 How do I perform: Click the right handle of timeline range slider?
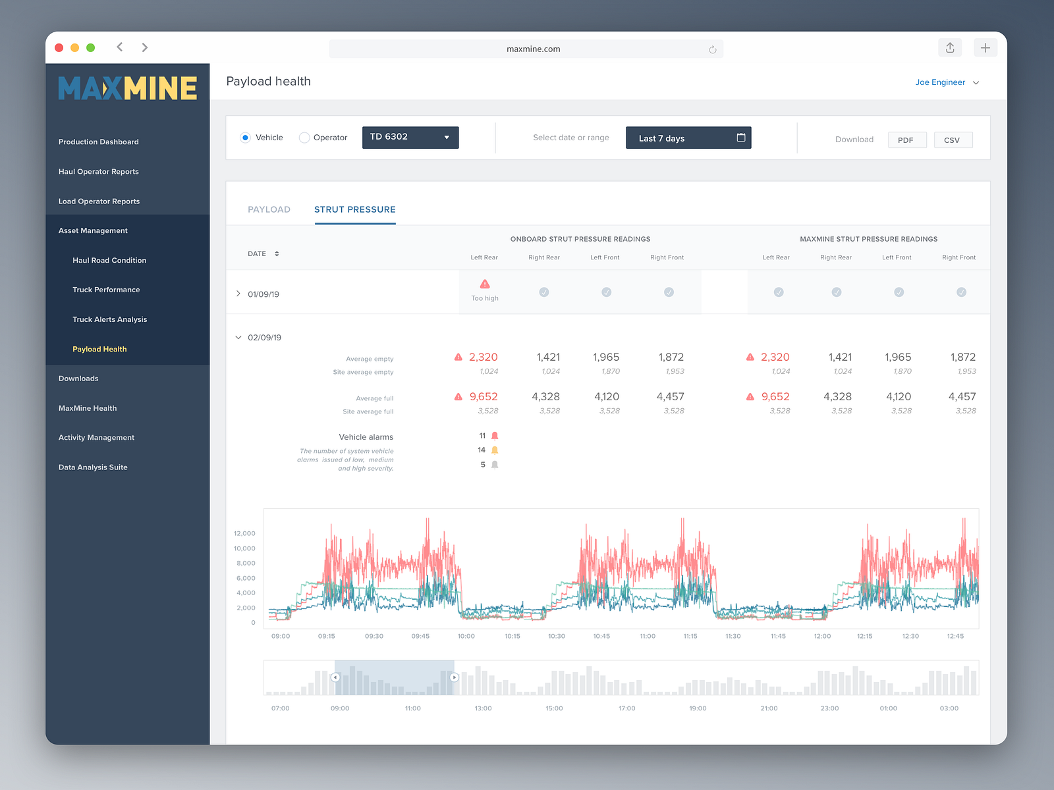(454, 677)
